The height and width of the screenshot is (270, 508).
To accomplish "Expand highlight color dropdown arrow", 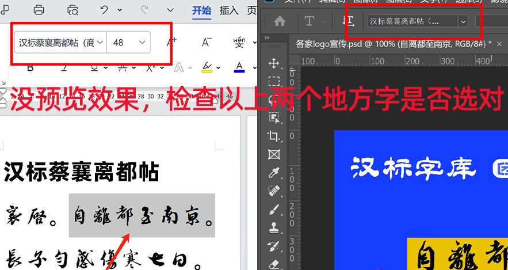I will tap(219, 68).
